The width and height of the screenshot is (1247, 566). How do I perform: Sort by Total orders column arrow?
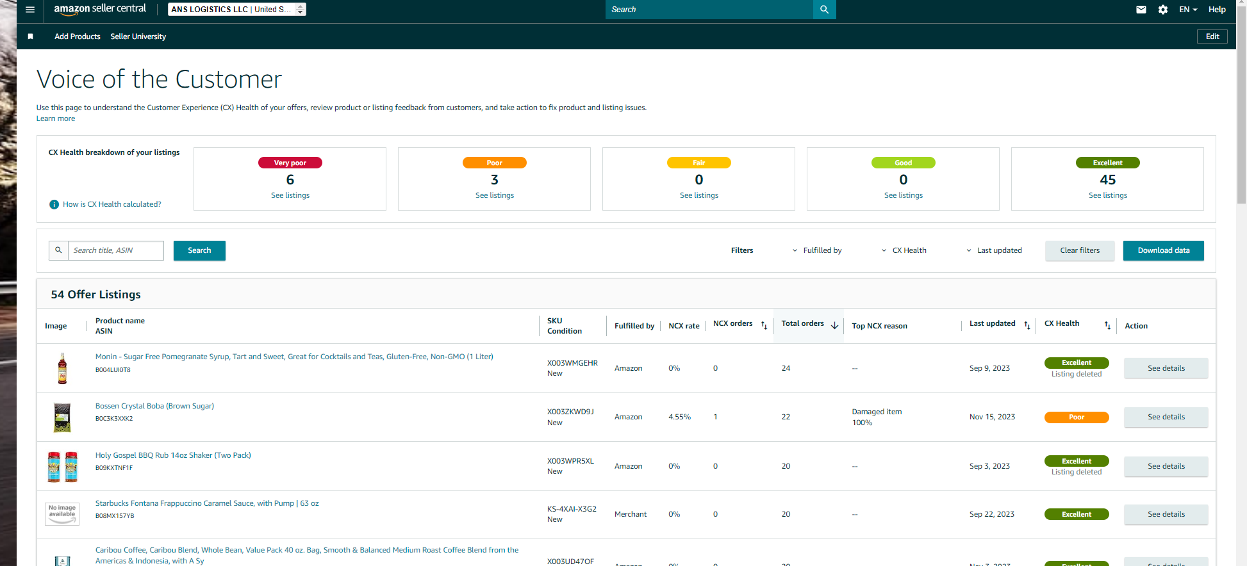tap(834, 325)
